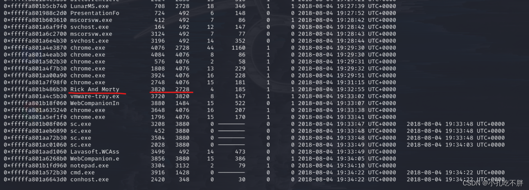This screenshot has height=190, width=529.
Task: Select start time 19:32:55 of Rick And Morty
Action: 347,89
